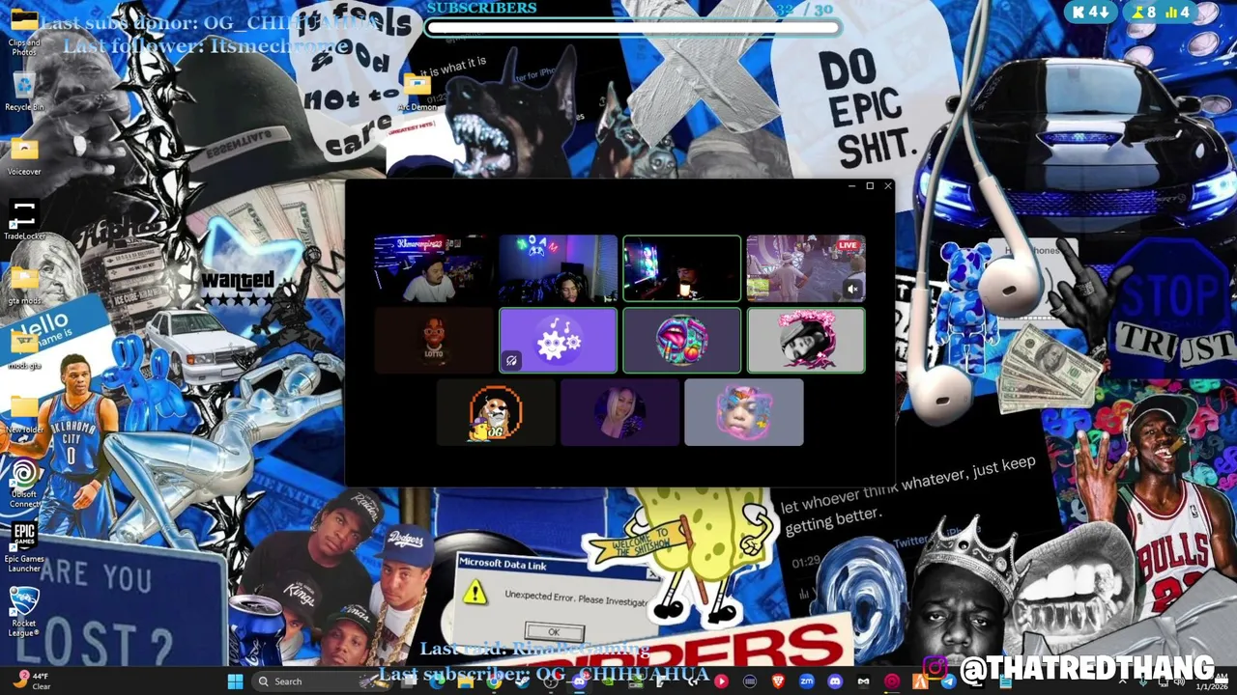Screen dimensions: 1237x695
Task: Unmute the LIVE stream tile speaker icon
Action: click(852, 289)
